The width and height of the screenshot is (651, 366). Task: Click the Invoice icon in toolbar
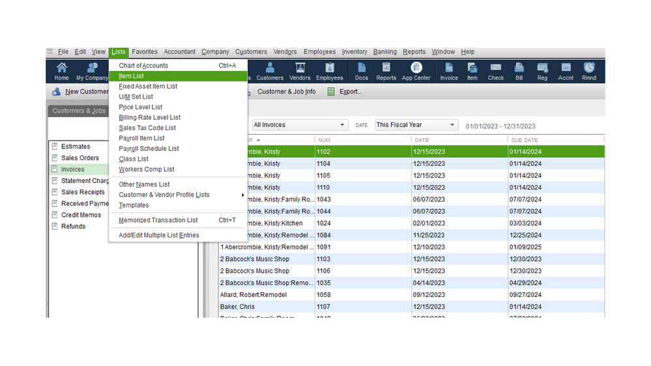click(x=449, y=71)
